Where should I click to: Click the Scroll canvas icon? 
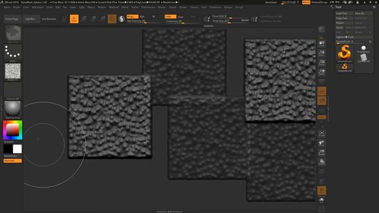[322, 44]
